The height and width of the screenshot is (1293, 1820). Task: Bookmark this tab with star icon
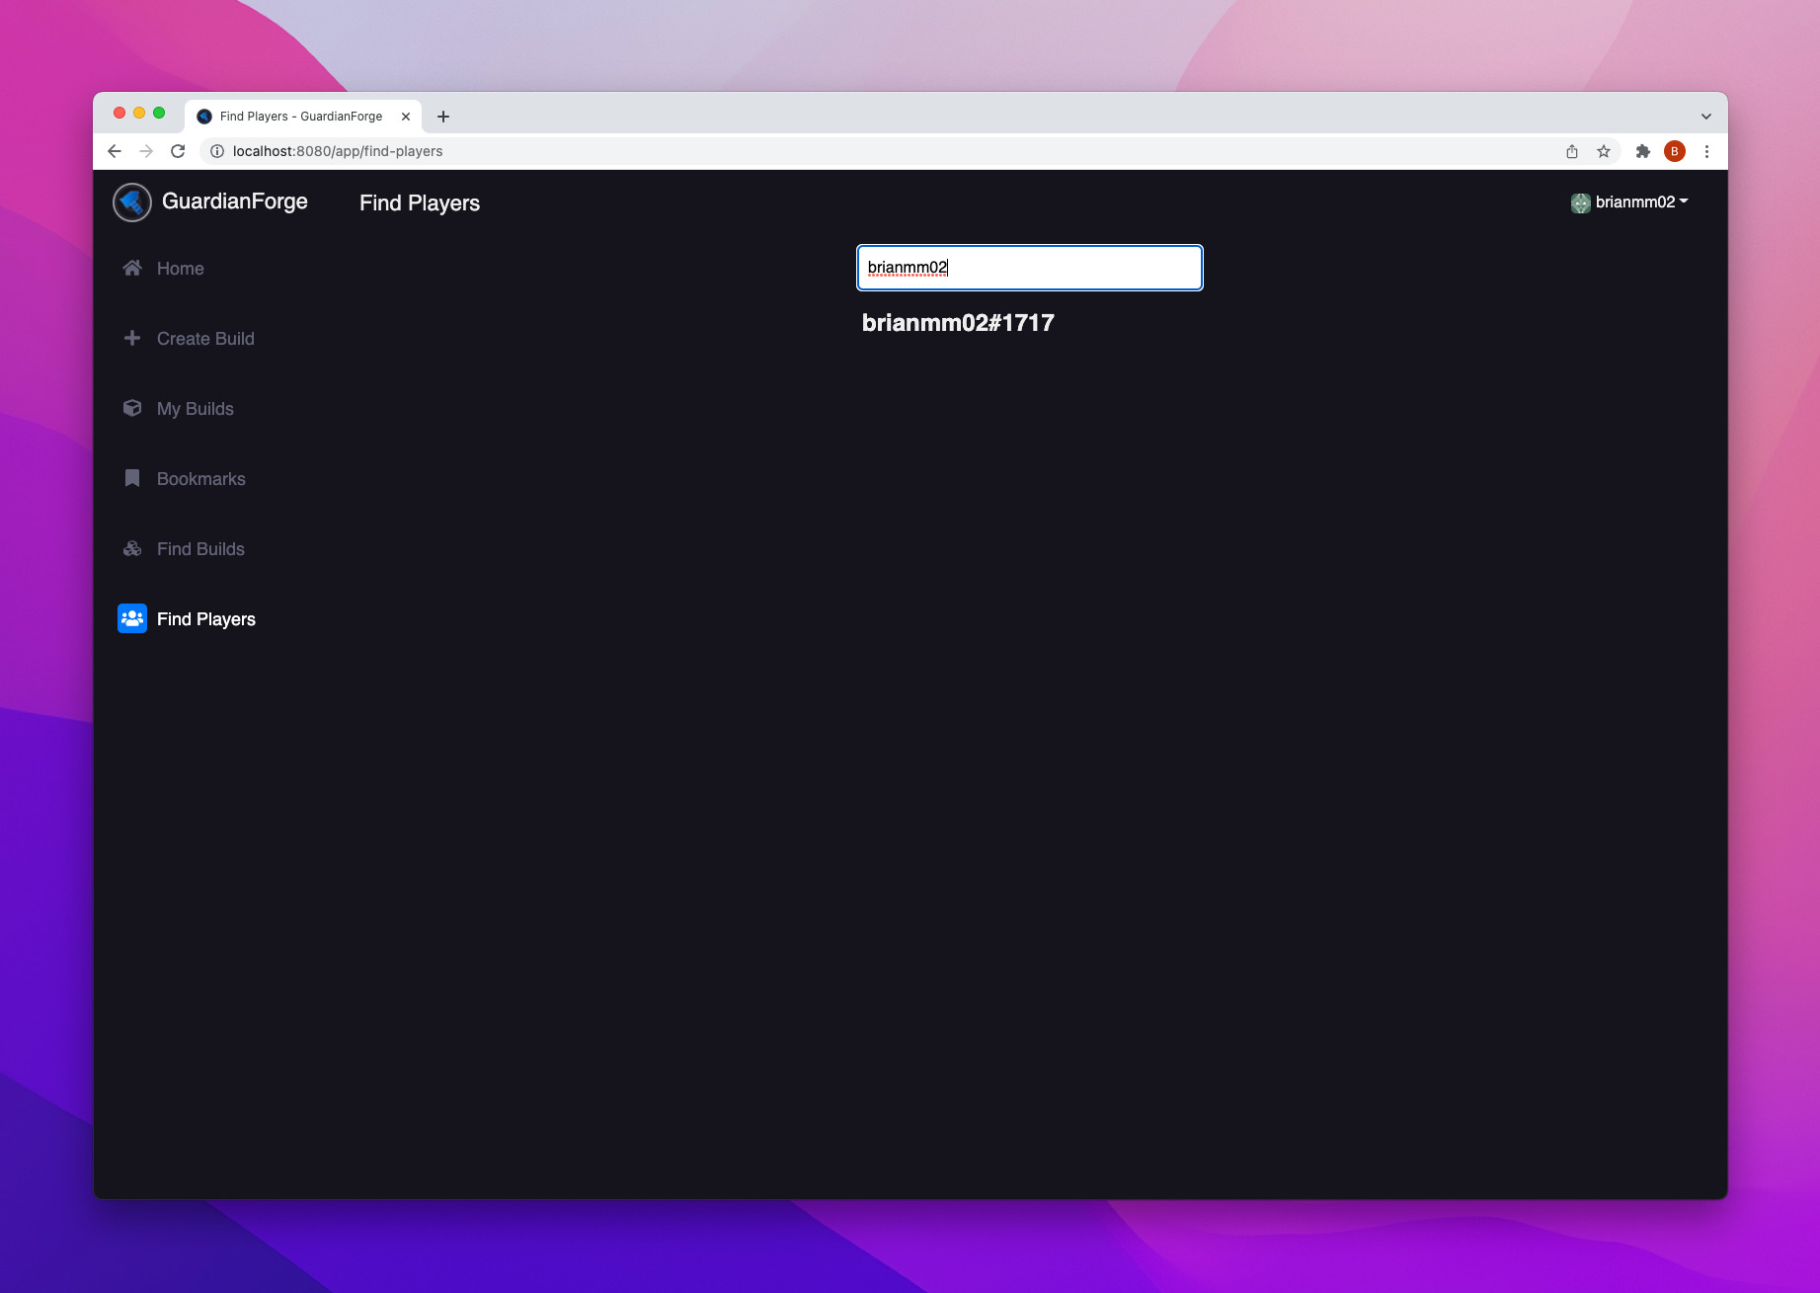[x=1604, y=151]
